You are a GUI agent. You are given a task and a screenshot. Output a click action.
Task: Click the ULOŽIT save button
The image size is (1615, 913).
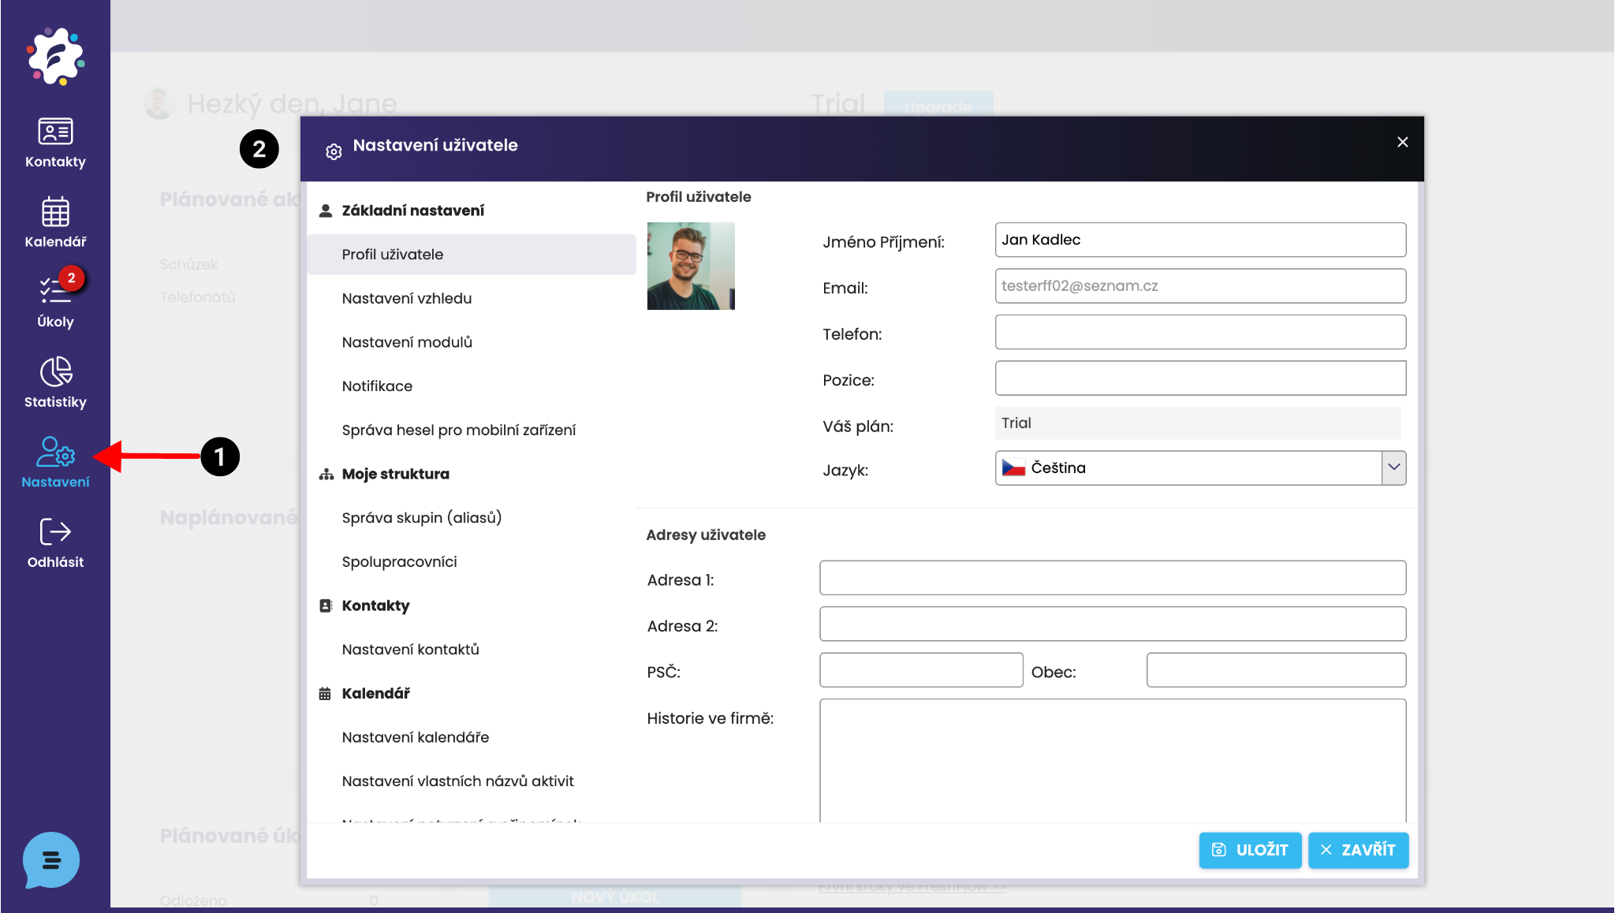(1250, 850)
